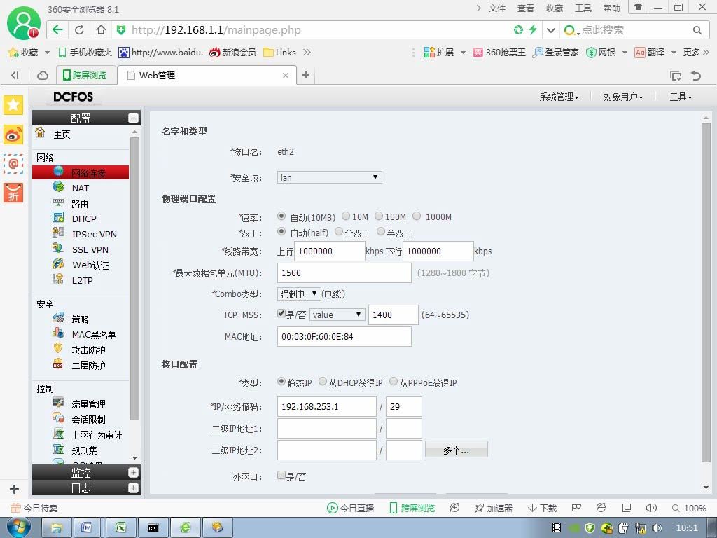Image resolution: width=717 pixels, height=538 pixels.
Task: Click 下载 in status bar
Action: (x=542, y=508)
